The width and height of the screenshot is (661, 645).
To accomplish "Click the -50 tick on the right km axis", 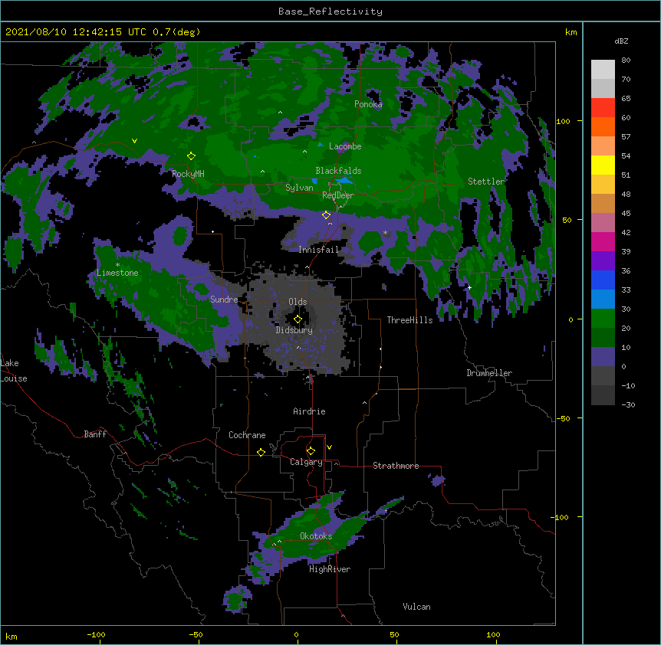I will point(563,418).
